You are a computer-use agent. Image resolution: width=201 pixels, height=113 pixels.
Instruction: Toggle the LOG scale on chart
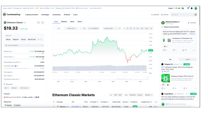pos(146,28)
